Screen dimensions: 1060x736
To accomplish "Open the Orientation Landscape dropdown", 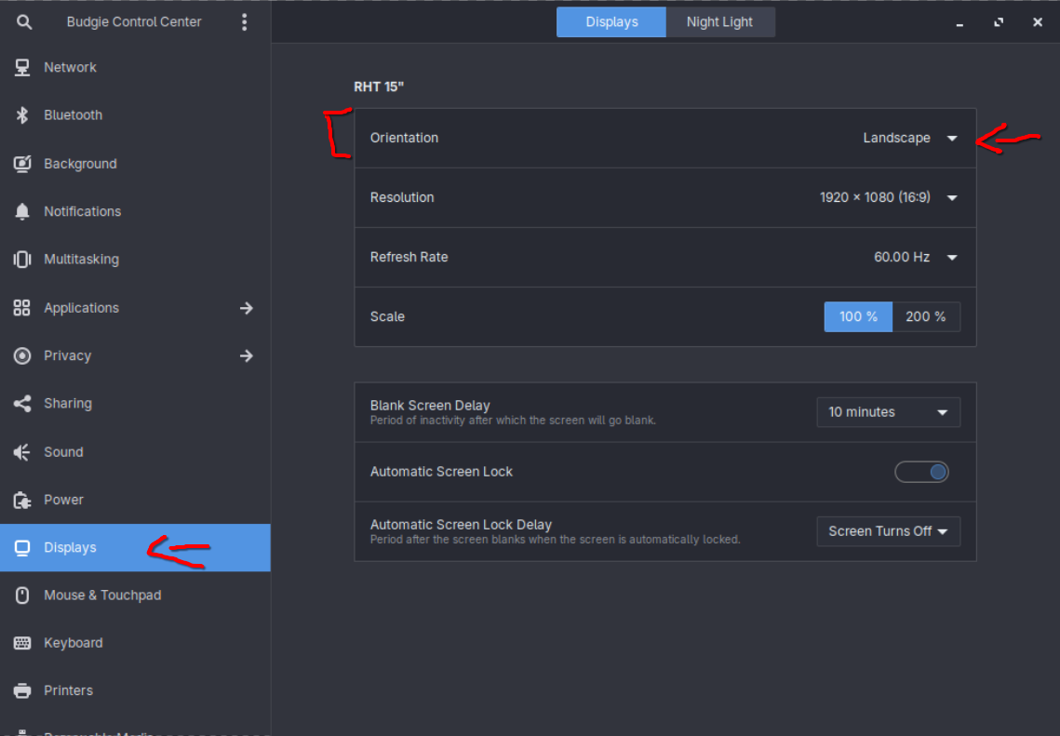I will coord(909,138).
